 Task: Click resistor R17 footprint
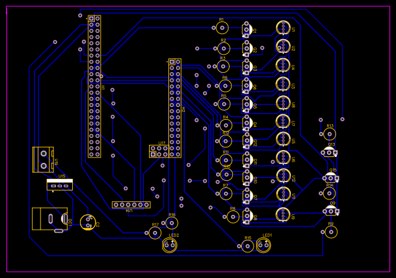click(x=155, y=233)
